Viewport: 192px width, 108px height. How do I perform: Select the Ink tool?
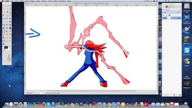4,37
